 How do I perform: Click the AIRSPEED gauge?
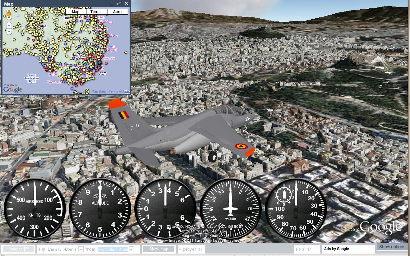click(35, 209)
